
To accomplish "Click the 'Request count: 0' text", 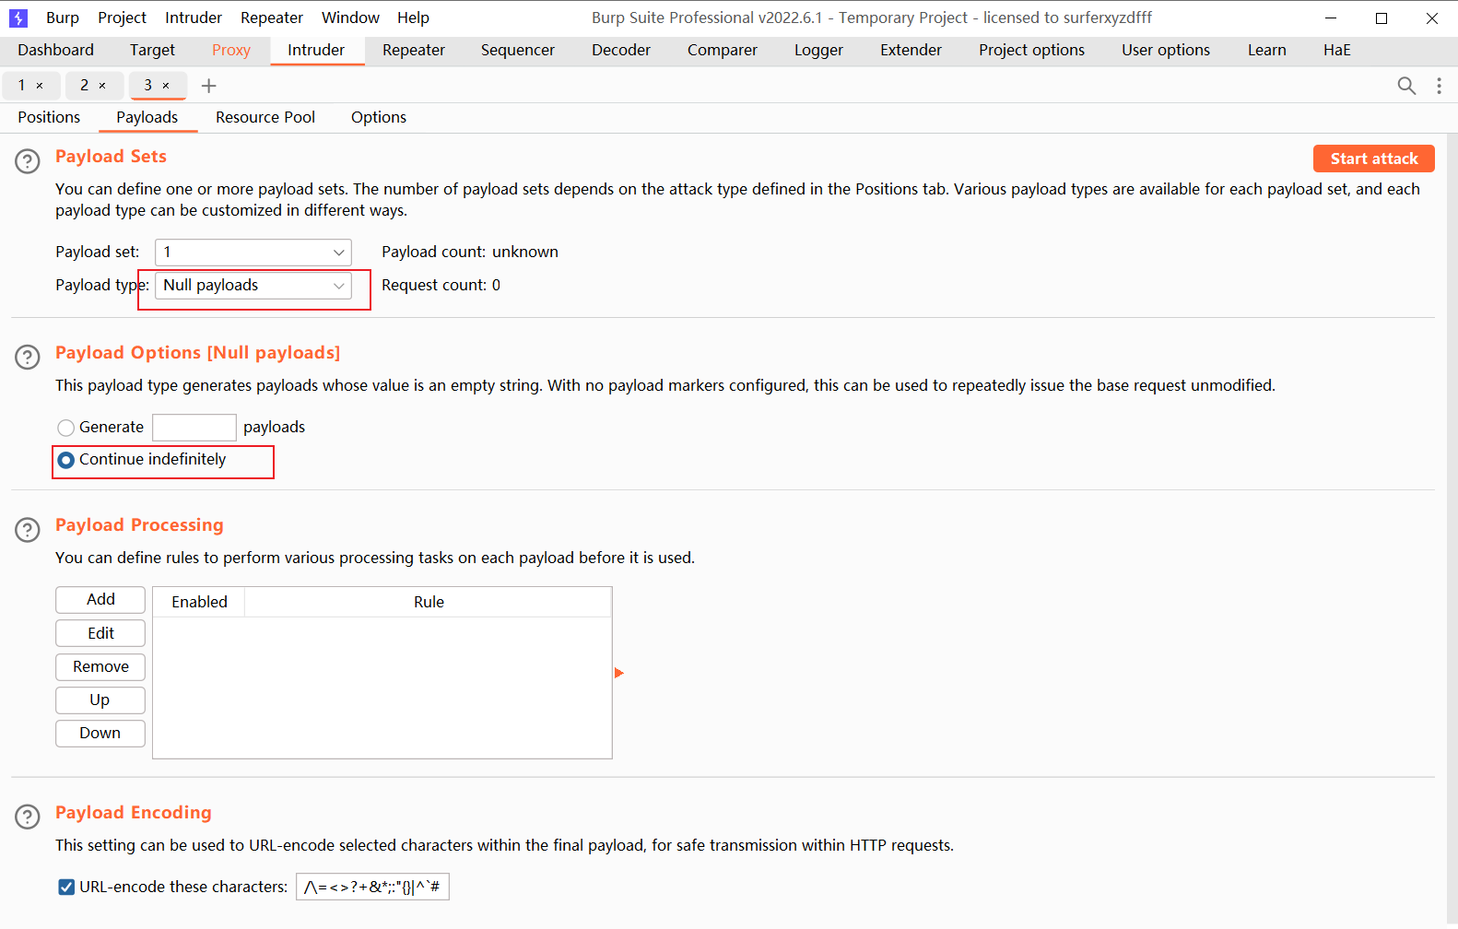I will tap(441, 286).
